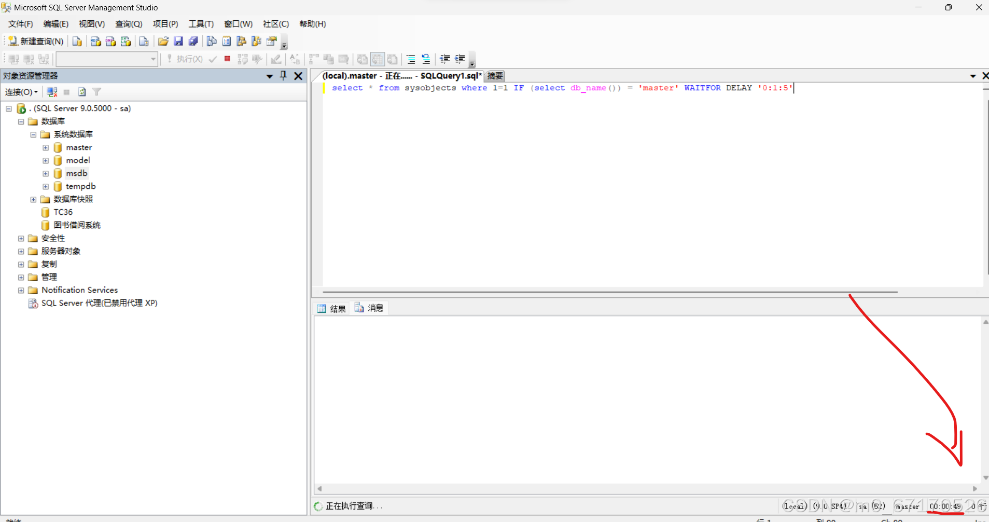989x522 pixels.
Task: Expand the msdb database node
Action: [x=46, y=173]
